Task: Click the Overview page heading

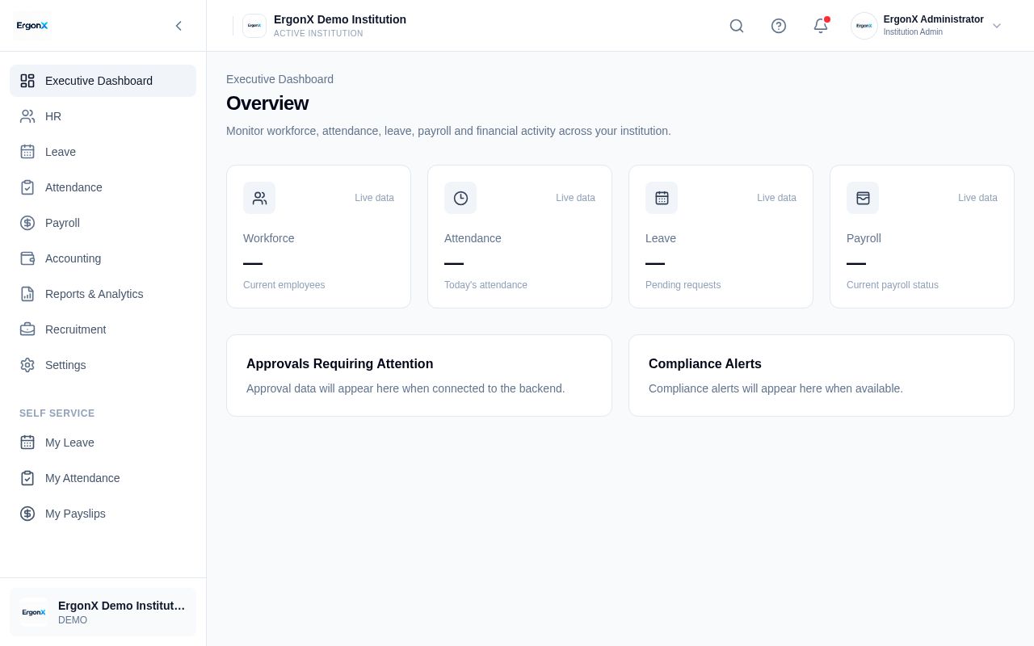Action: [x=267, y=103]
